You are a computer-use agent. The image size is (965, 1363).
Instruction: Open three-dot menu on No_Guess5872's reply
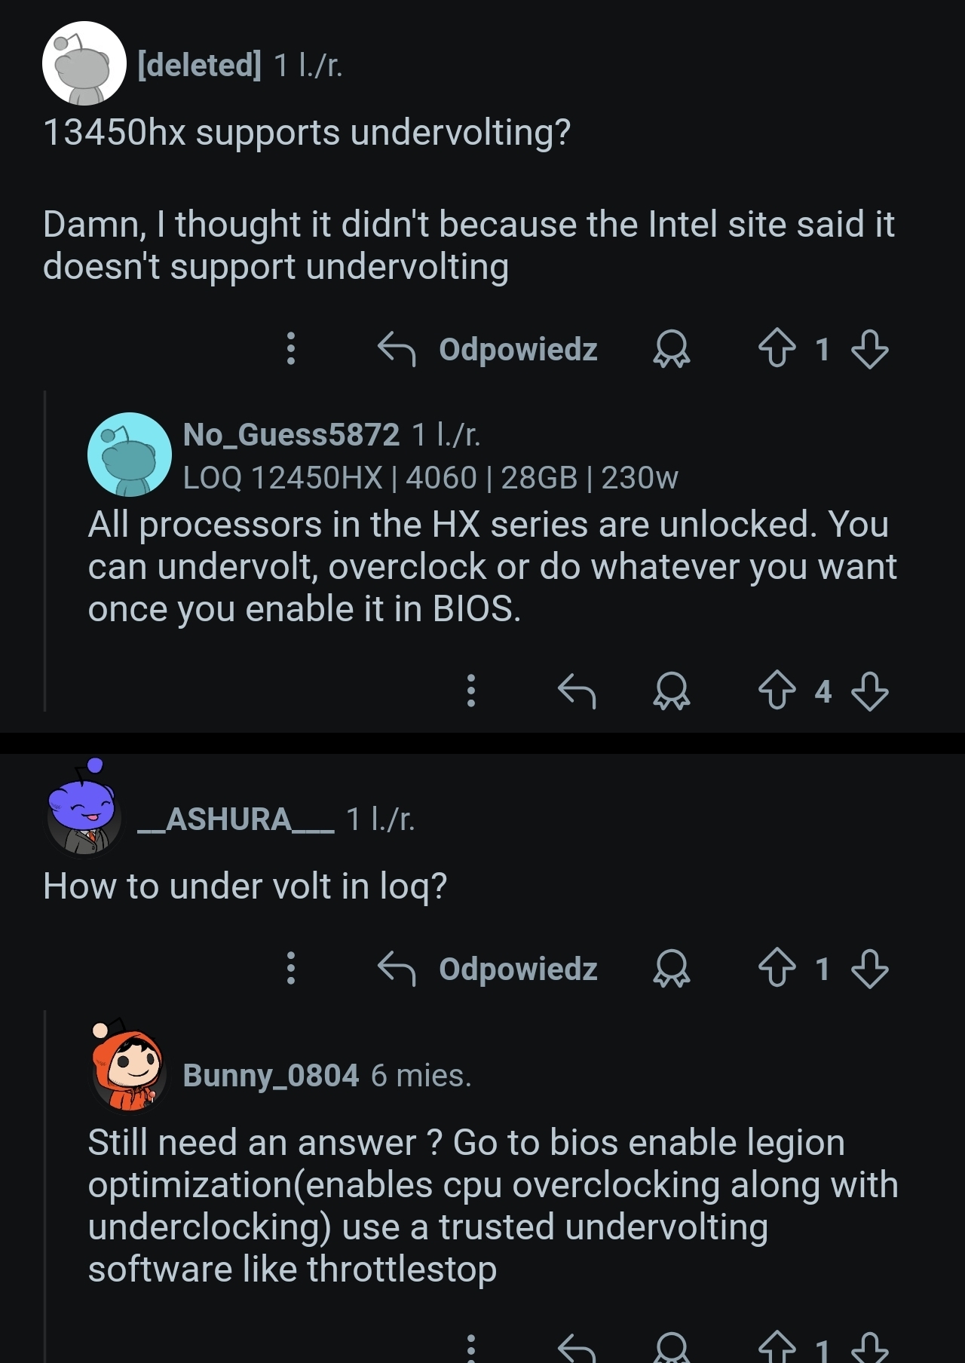(x=470, y=691)
